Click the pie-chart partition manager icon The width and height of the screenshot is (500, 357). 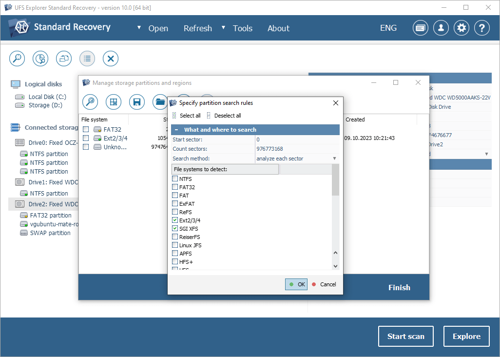pos(40,59)
